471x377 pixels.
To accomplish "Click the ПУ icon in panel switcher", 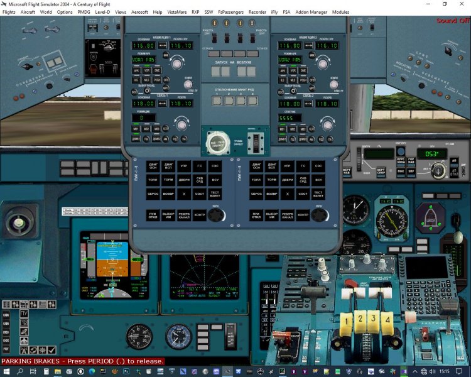I will (x=24, y=313).
